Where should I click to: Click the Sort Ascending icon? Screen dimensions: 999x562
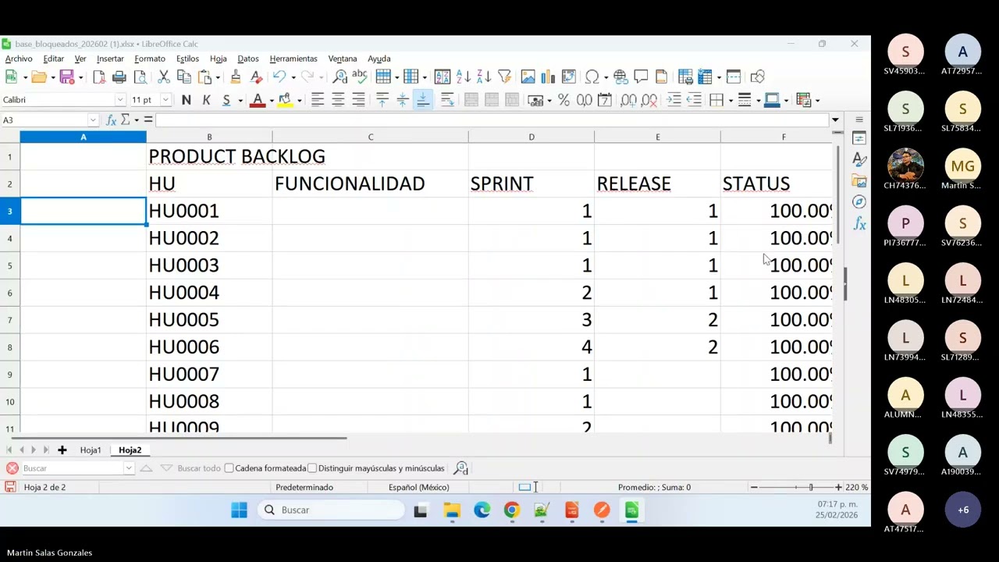(464, 76)
